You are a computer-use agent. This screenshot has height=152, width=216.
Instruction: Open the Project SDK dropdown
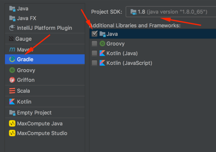(171, 12)
